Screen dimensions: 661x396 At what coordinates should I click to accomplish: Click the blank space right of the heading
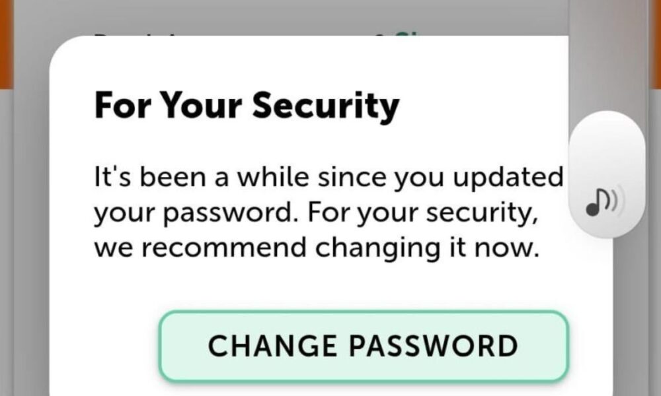tap(483, 105)
